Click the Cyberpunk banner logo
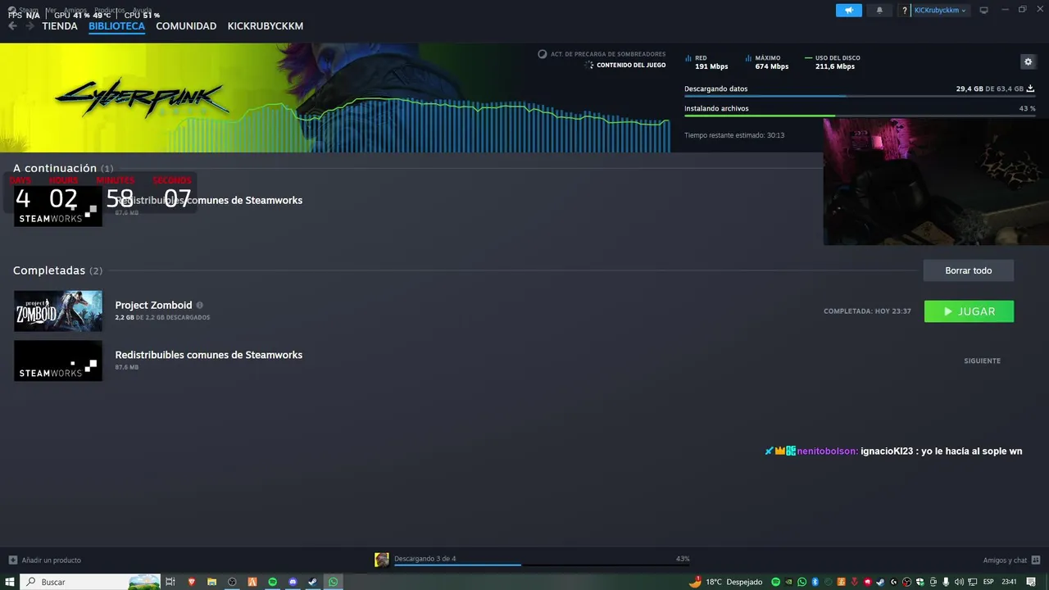Screen dimensions: 1049x590 [x=141, y=97]
